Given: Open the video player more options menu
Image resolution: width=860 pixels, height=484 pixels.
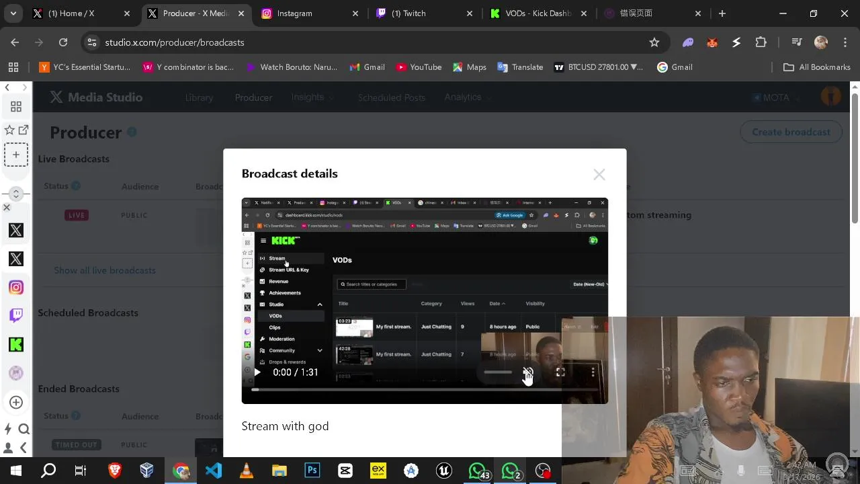Looking at the screenshot, I should pyautogui.click(x=593, y=372).
